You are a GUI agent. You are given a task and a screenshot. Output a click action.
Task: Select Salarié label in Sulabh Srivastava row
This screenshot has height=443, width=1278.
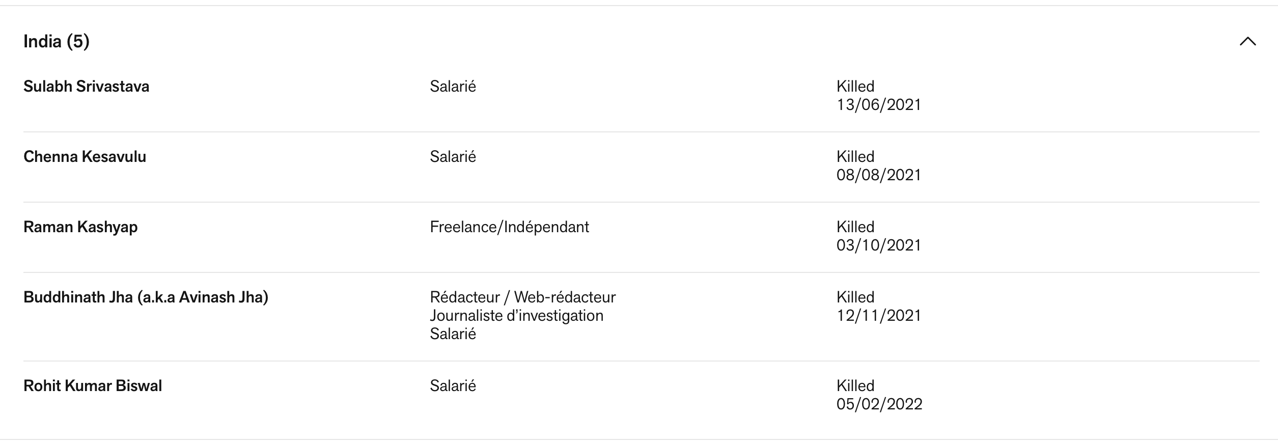[453, 87]
